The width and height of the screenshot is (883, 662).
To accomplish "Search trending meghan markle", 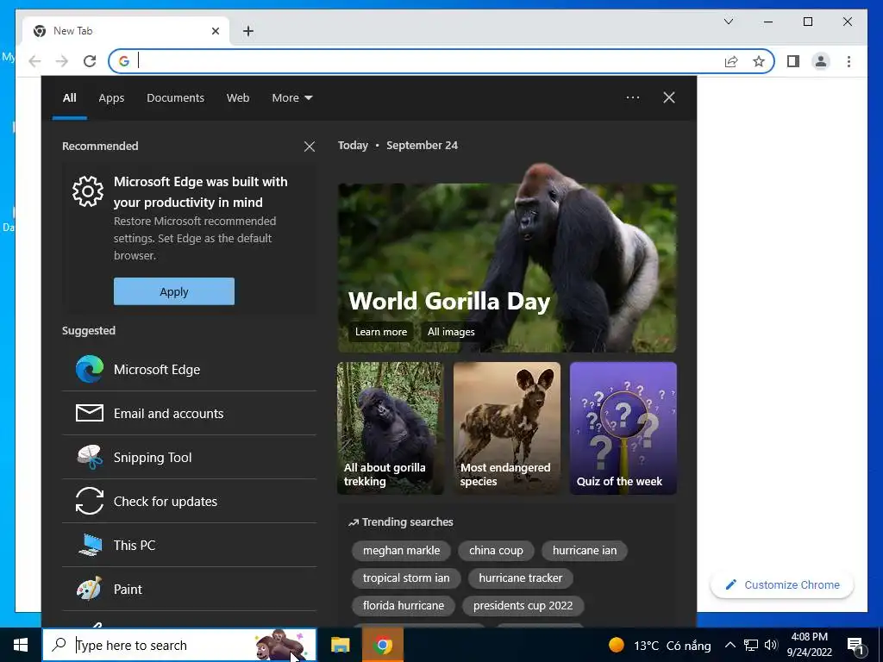I will click(401, 551).
